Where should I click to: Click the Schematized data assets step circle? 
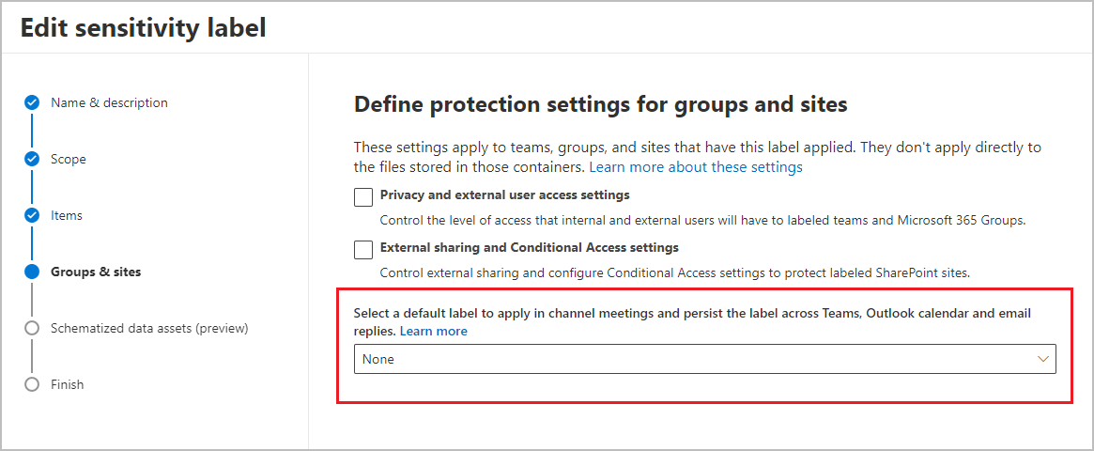coord(32,328)
